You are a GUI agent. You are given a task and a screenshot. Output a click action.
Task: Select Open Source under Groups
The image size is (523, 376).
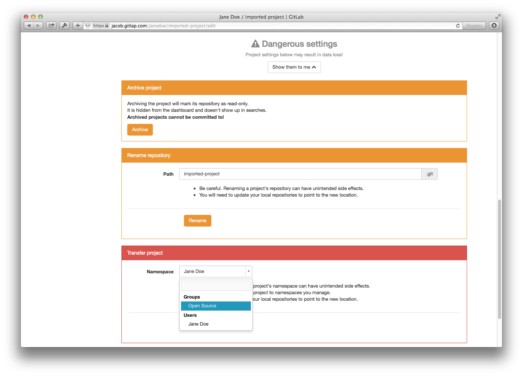(215, 306)
